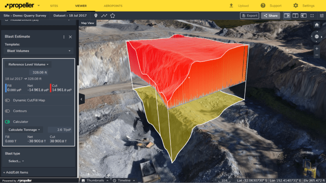Click + Add/Edit Items
This screenshot has height=183, width=326.
tap(15, 172)
